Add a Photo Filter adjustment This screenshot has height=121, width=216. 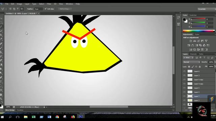tap(200, 45)
